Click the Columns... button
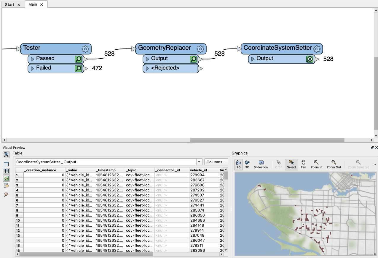The width and height of the screenshot is (378, 258). (216, 162)
